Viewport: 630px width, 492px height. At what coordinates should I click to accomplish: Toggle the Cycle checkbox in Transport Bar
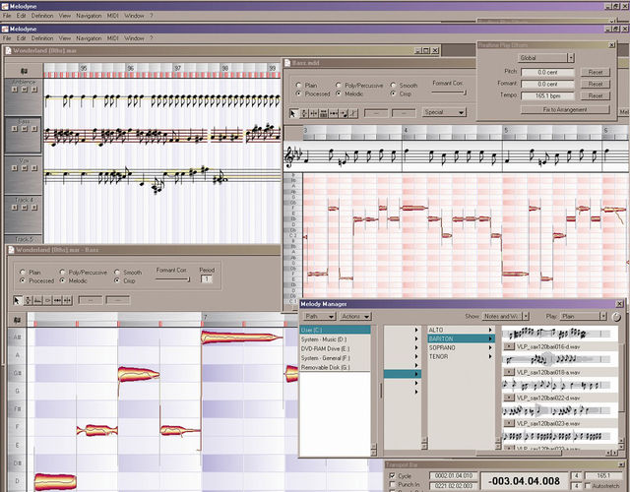[x=392, y=475]
